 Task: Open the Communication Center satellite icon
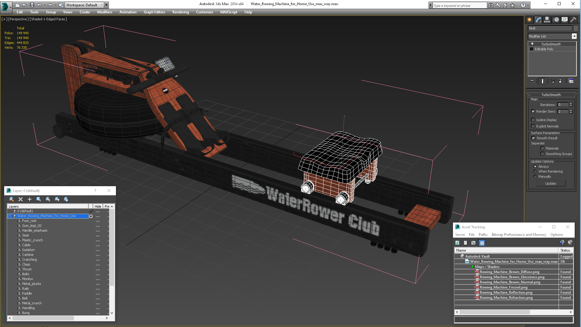tap(505, 5)
